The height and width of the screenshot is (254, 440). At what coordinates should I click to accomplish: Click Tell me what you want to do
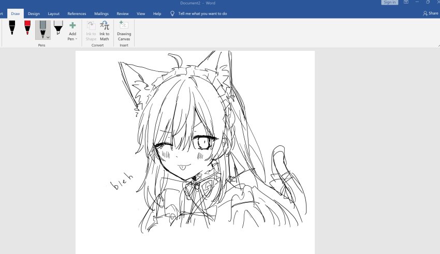[202, 13]
